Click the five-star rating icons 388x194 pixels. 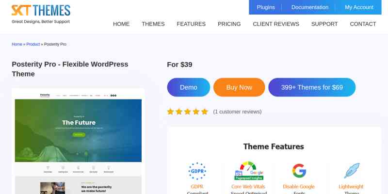coord(188,112)
